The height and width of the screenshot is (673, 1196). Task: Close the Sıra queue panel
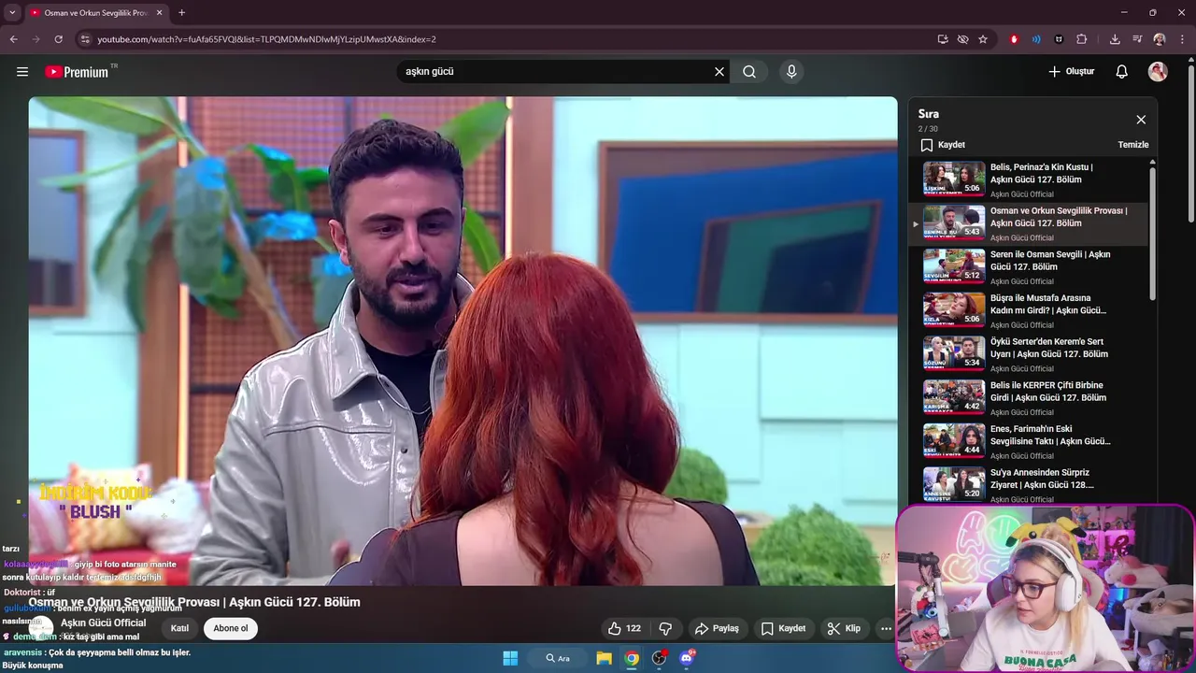click(1141, 120)
